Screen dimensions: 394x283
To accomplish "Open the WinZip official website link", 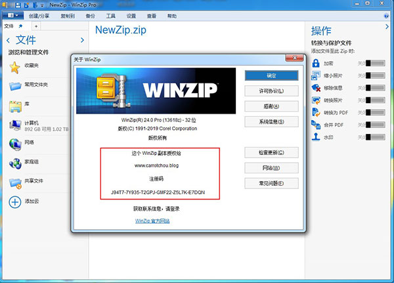I will pyautogui.click(x=152, y=221).
